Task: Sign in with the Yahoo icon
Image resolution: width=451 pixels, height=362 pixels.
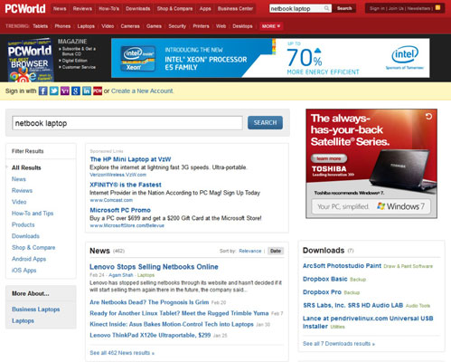Action: pyautogui.click(x=65, y=90)
